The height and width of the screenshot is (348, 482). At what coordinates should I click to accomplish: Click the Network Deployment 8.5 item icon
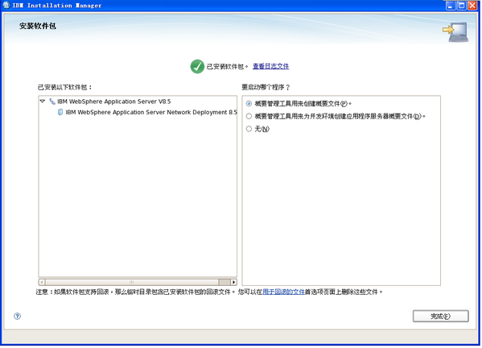pyautogui.click(x=60, y=112)
